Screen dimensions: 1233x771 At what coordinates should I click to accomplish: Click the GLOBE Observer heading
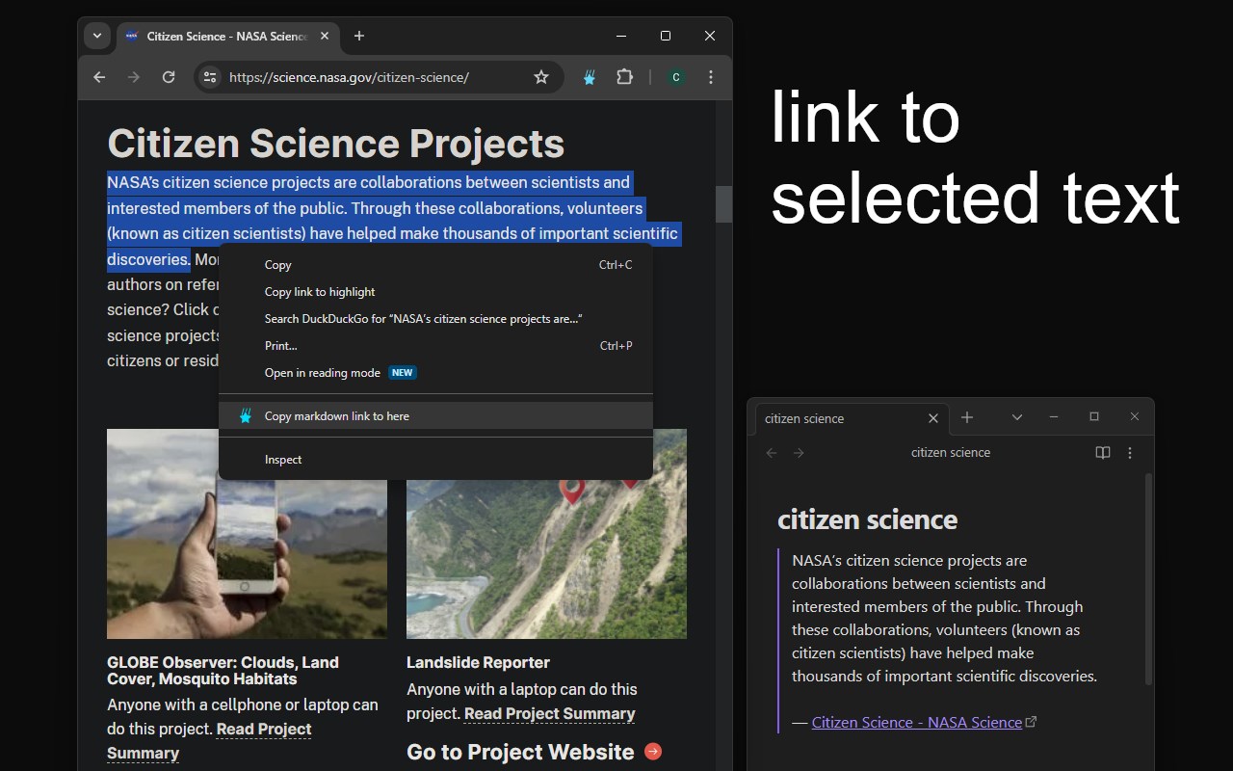[x=223, y=671]
